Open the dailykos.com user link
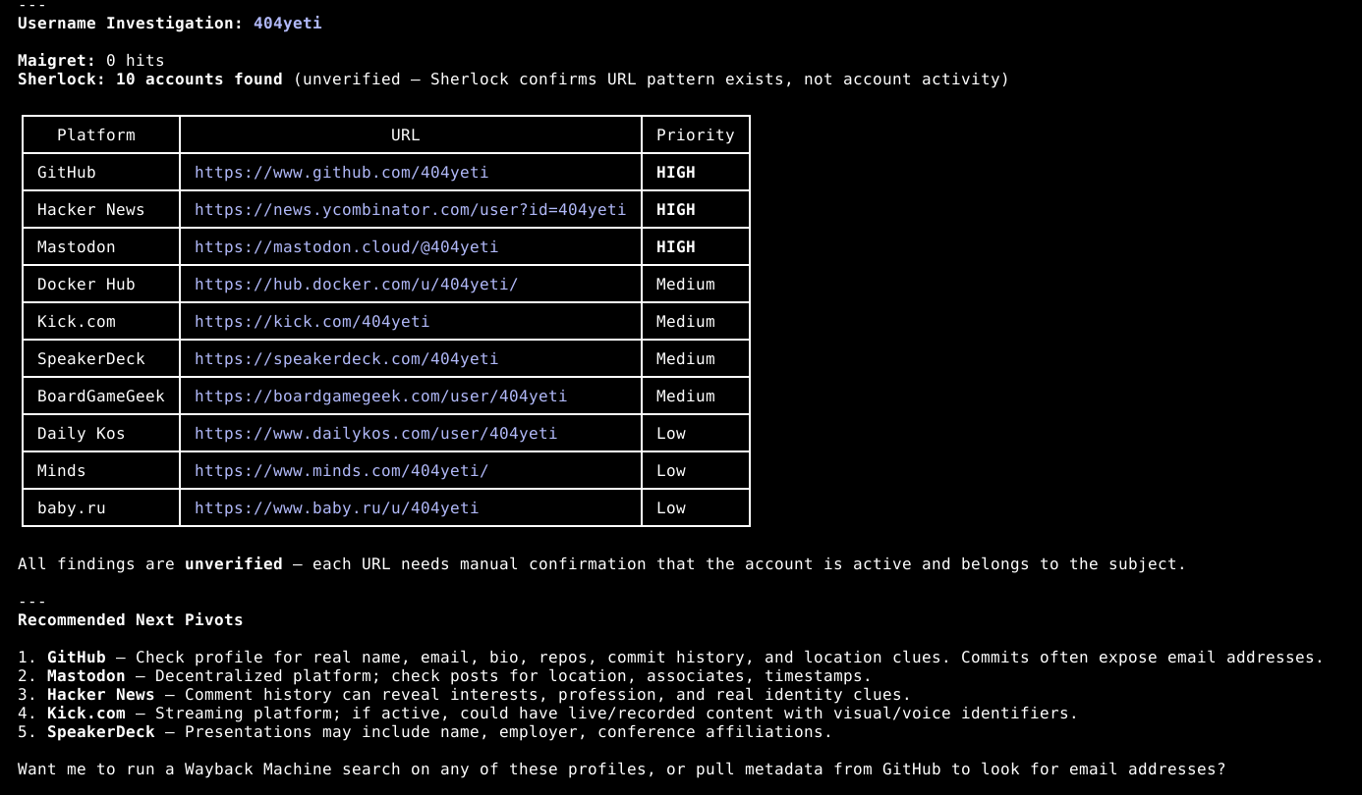Screen dimensions: 1362x795 coord(375,433)
